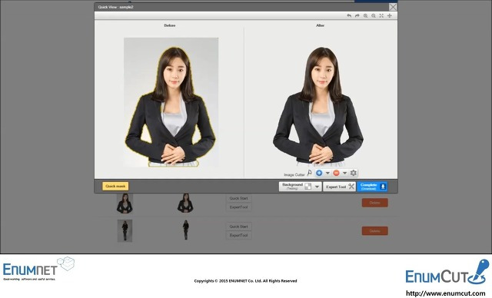Undo the last edit with the back arrow
Screen dimensions: 492x298
(349, 15)
